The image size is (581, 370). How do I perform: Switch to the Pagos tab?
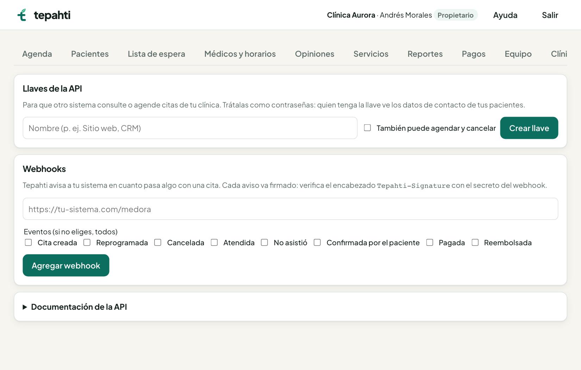[474, 54]
